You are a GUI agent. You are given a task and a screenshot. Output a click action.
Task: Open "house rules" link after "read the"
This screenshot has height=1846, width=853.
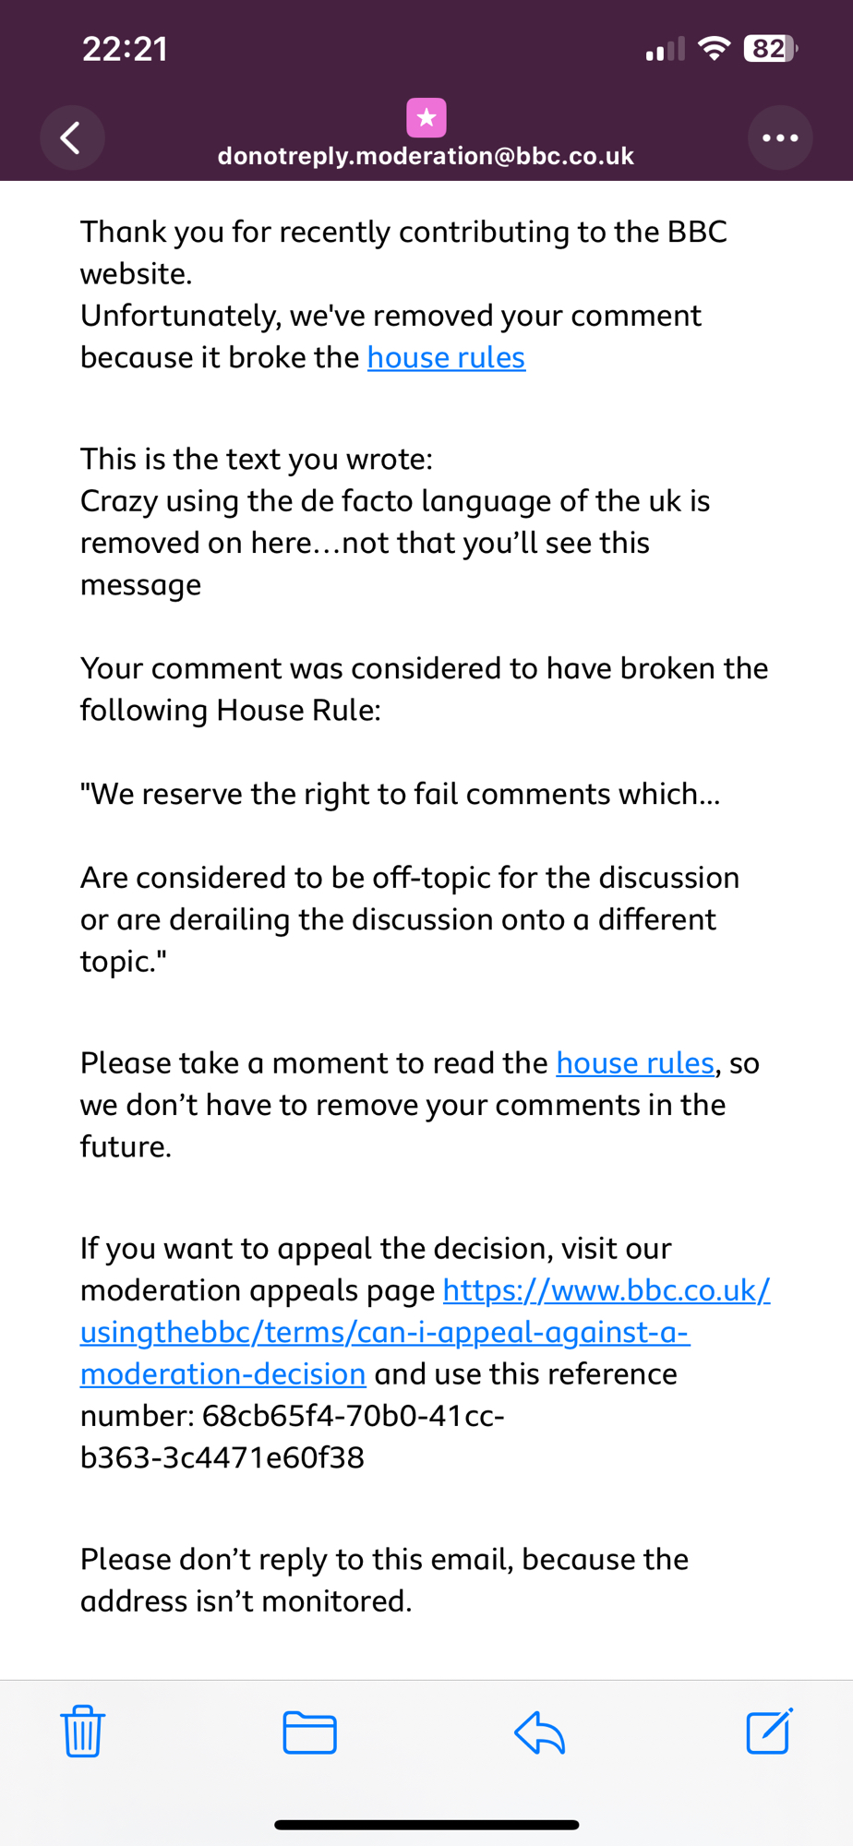[635, 1063]
